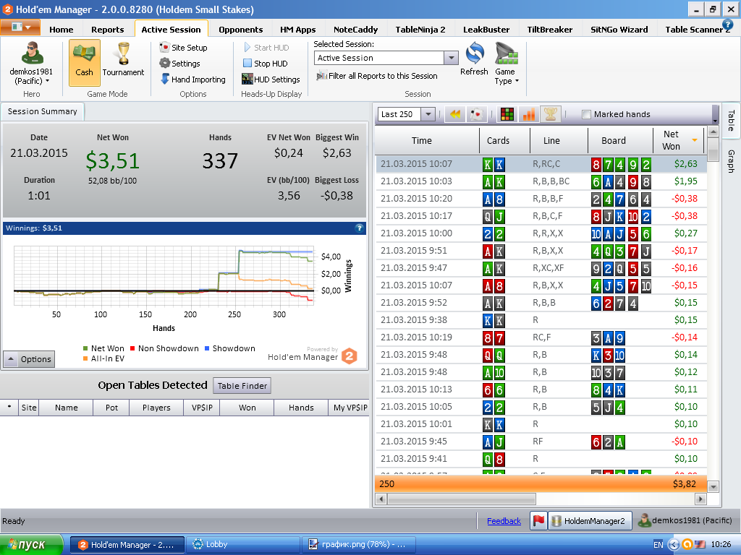741x555 pixels.
Task: Open Site Setup options
Action: click(x=183, y=48)
